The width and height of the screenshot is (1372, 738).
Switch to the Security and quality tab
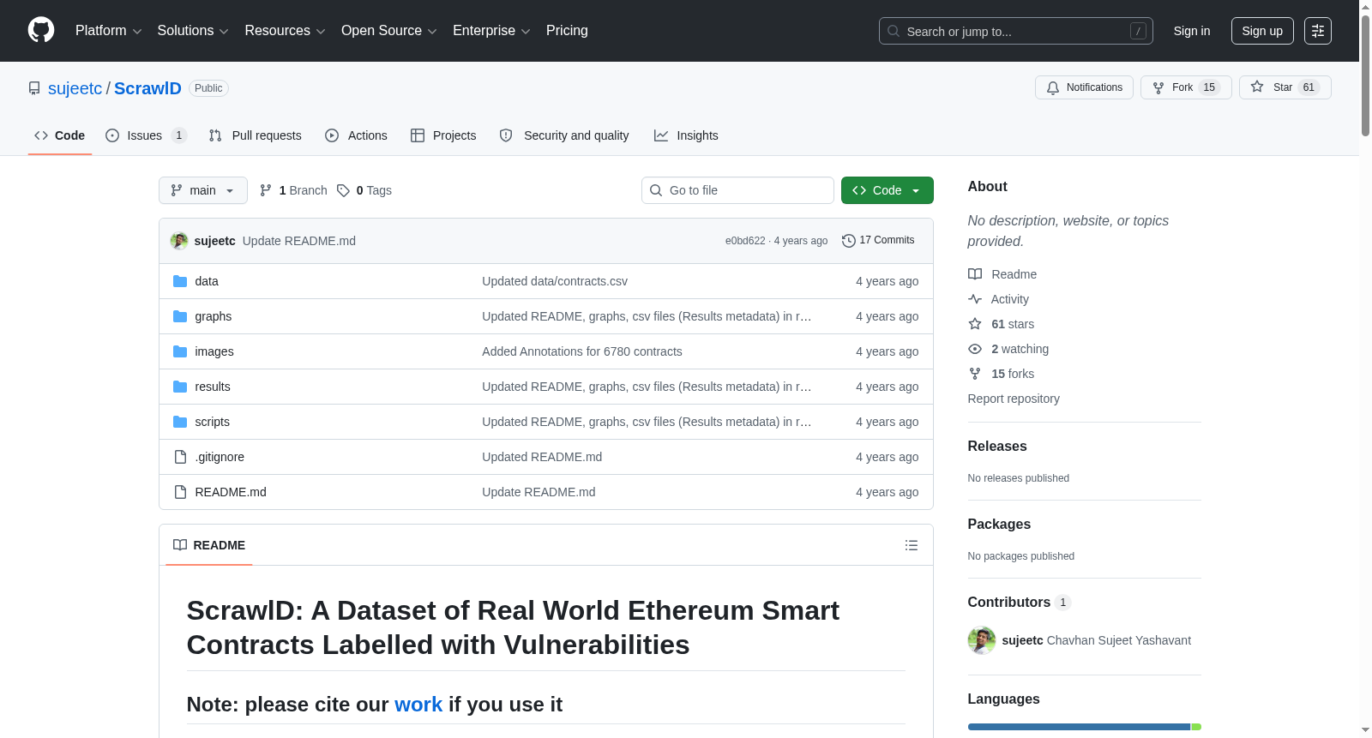[x=564, y=135]
